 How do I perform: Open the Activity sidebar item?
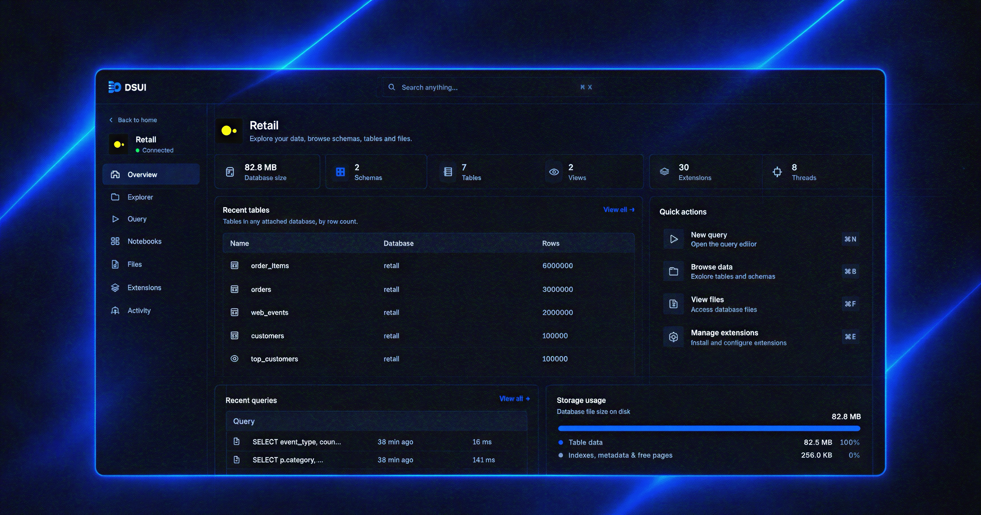(151, 311)
